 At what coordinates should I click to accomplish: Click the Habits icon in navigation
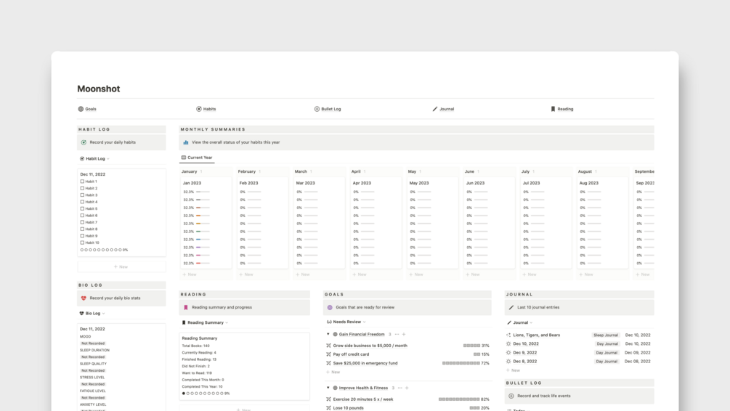pos(199,109)
